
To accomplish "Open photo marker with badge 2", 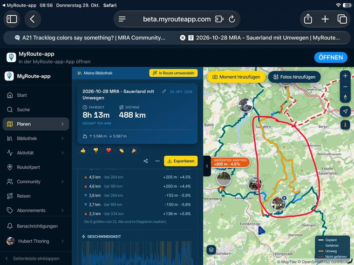I will pos(279,204).
